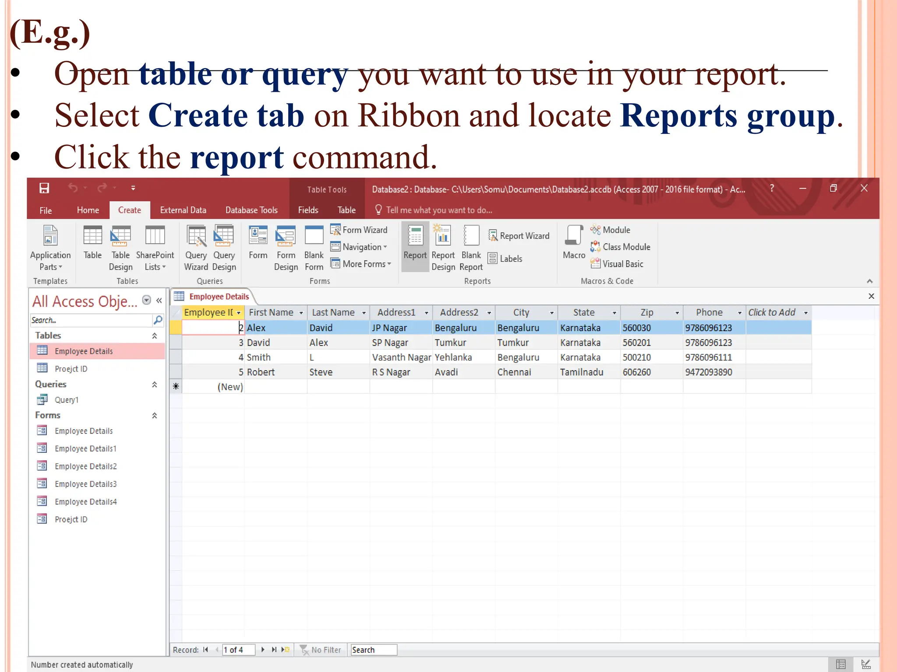Switch to the External Data tab
Screen dimensions: 897x672
click(183, 210)
